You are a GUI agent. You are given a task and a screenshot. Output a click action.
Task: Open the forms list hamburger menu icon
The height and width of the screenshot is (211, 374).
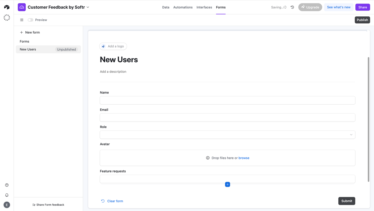click(x=22, y=20)
